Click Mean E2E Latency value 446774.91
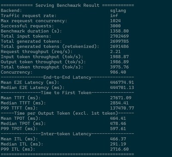Screen dimensions: 172x157 click(x=122, y=82)
